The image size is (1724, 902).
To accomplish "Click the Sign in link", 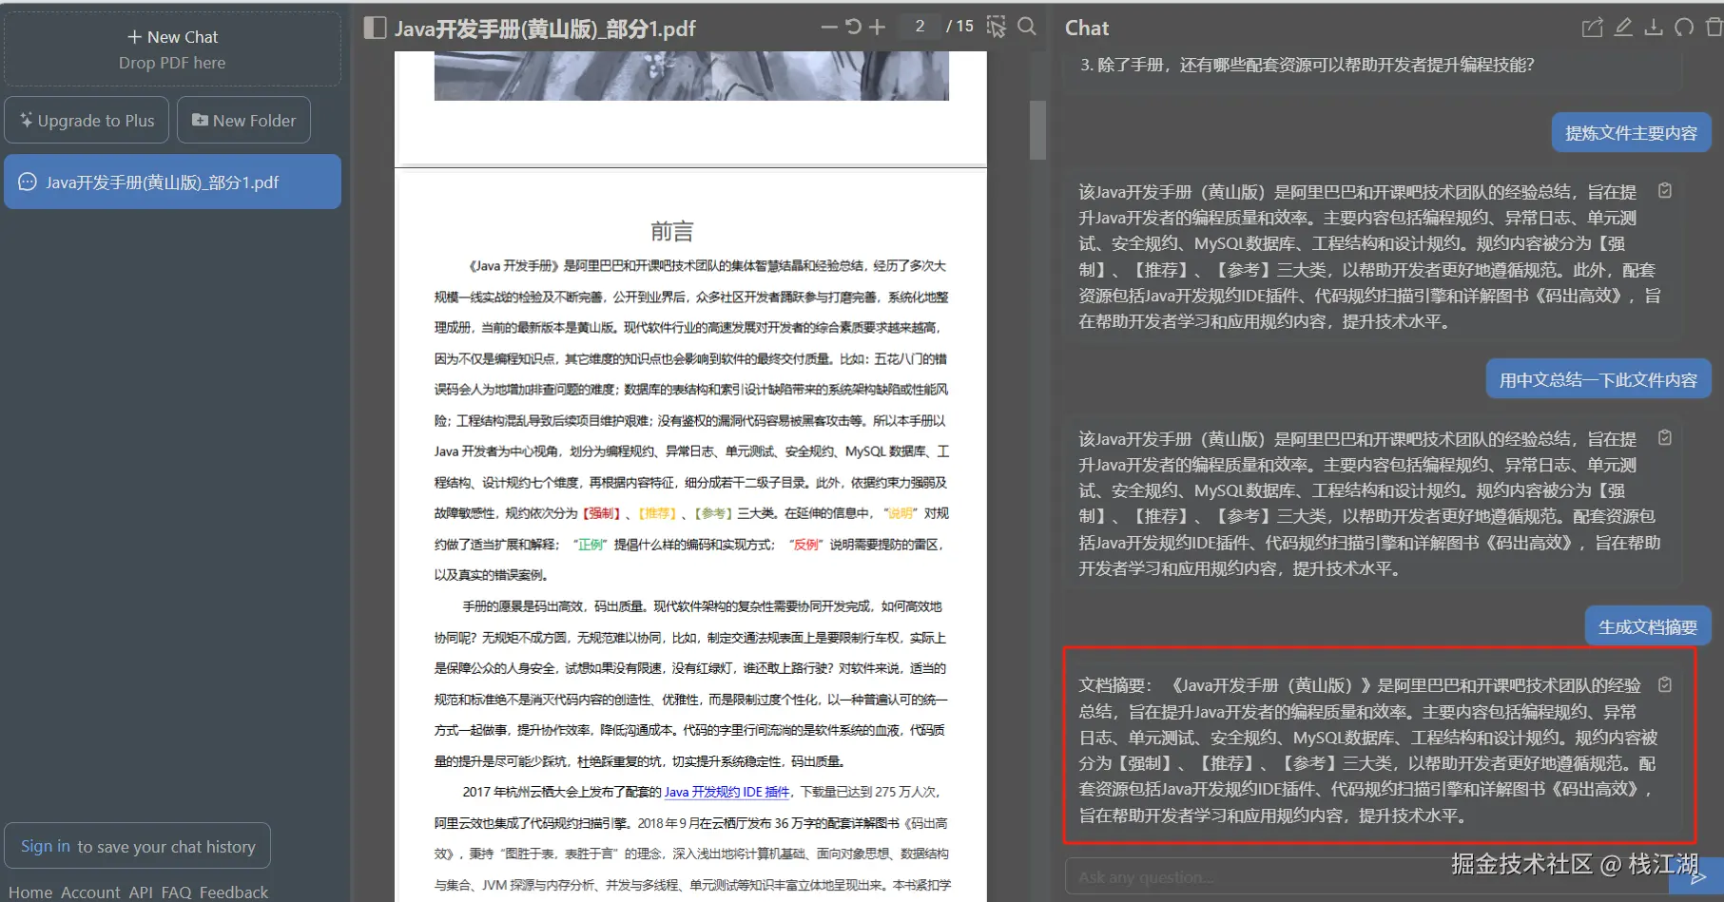I will point(46,847).
